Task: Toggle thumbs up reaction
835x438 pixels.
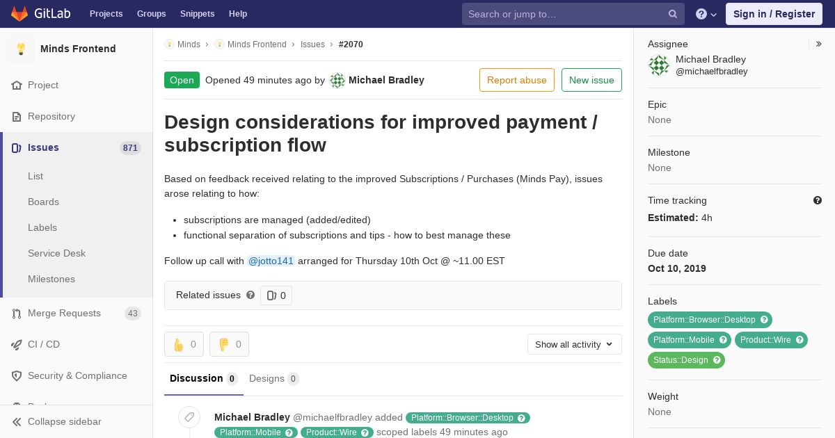Action: tap(184, 344)
